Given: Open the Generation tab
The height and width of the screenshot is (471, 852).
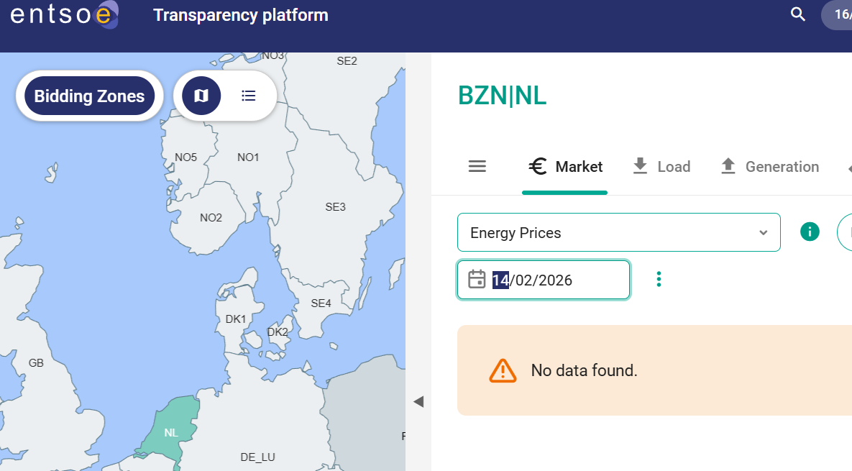Looking at the screenshot, I should point(769,167).
